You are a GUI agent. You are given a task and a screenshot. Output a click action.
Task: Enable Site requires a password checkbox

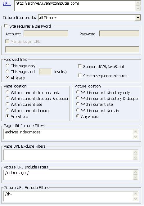(x=6, y=26)
